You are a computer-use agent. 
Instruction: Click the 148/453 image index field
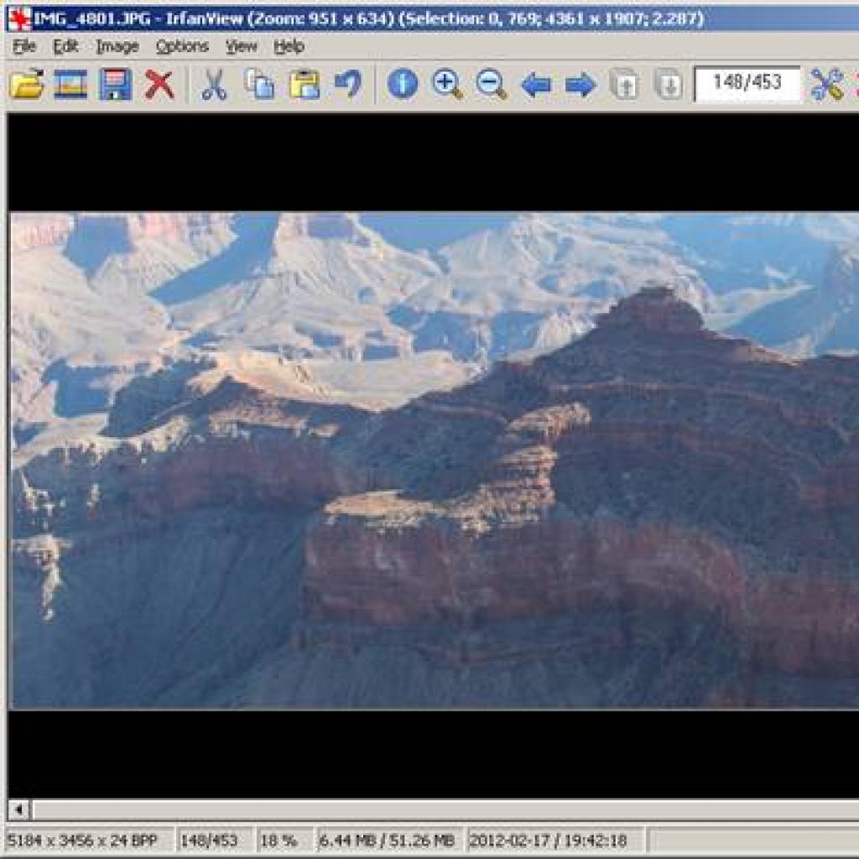(x=747, y=83)
